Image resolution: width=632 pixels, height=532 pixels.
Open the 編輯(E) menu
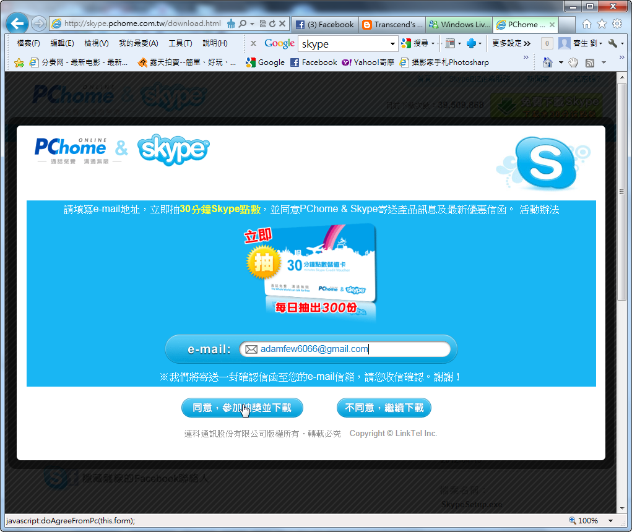[62, 43]
